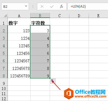Click cell containing 1234567
This screenshot has width=108, height=101.
(x=19, y=59)
